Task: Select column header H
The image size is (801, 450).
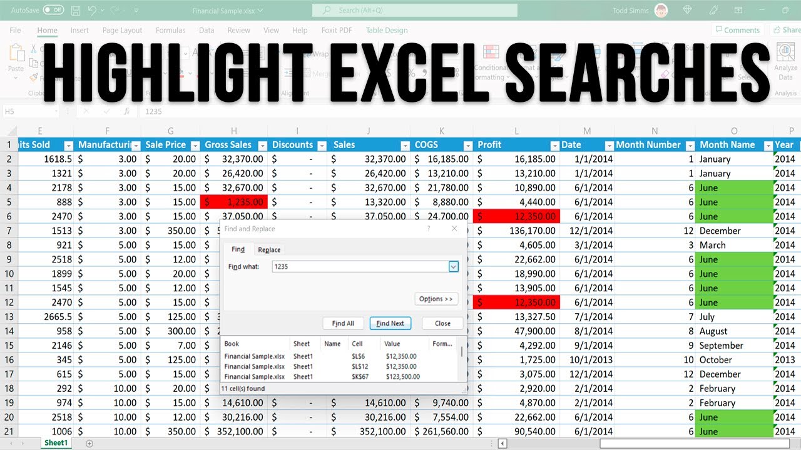Action: 234,131
